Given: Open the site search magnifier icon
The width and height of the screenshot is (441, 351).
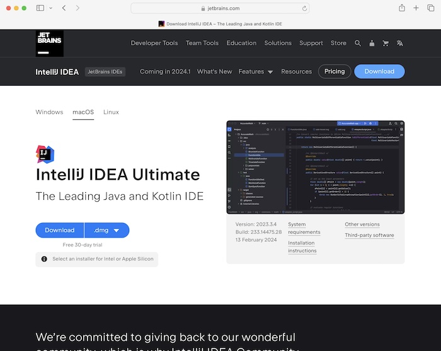Looking at the screenshot, I should pos(357,43).
